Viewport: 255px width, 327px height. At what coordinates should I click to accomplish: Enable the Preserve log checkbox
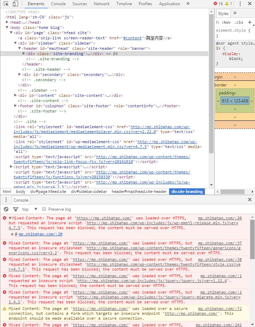pos(44,209)
